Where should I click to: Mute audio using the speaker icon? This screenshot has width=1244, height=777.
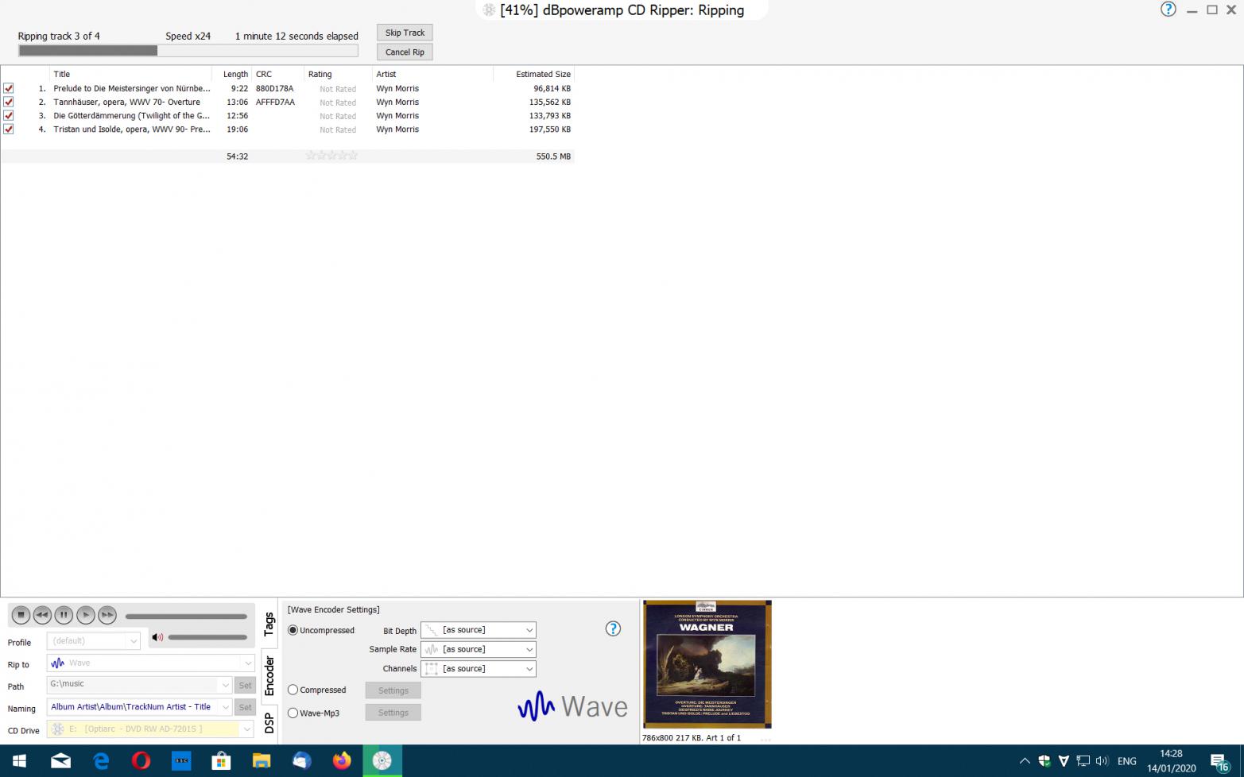pyautogui.click(x=157, y=637)
